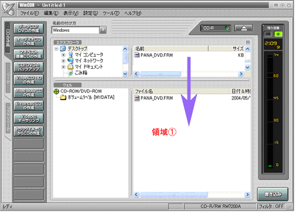Click the データCD/DVDの作成 button

pos(29,29)
